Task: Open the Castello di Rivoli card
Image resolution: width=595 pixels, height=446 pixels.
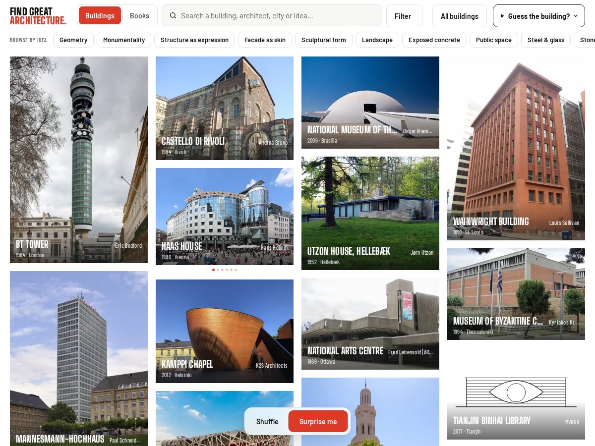Action: [x=225, y=108]
